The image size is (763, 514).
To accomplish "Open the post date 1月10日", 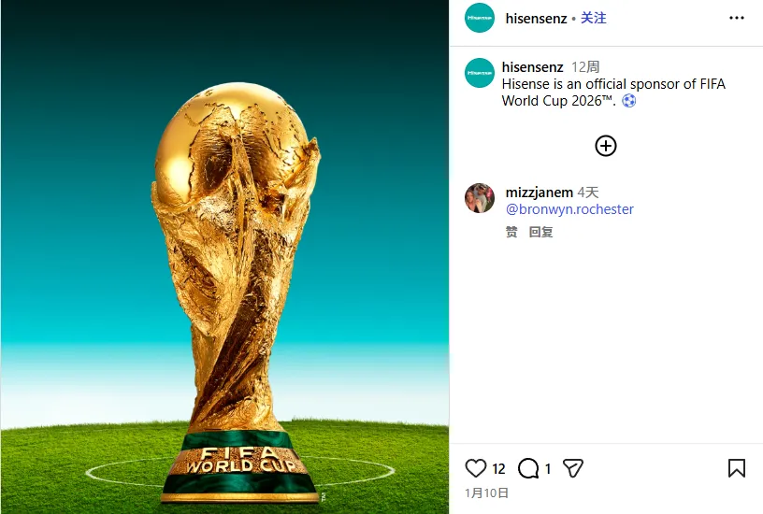I will pyautogui.click(x=486, y=493).
